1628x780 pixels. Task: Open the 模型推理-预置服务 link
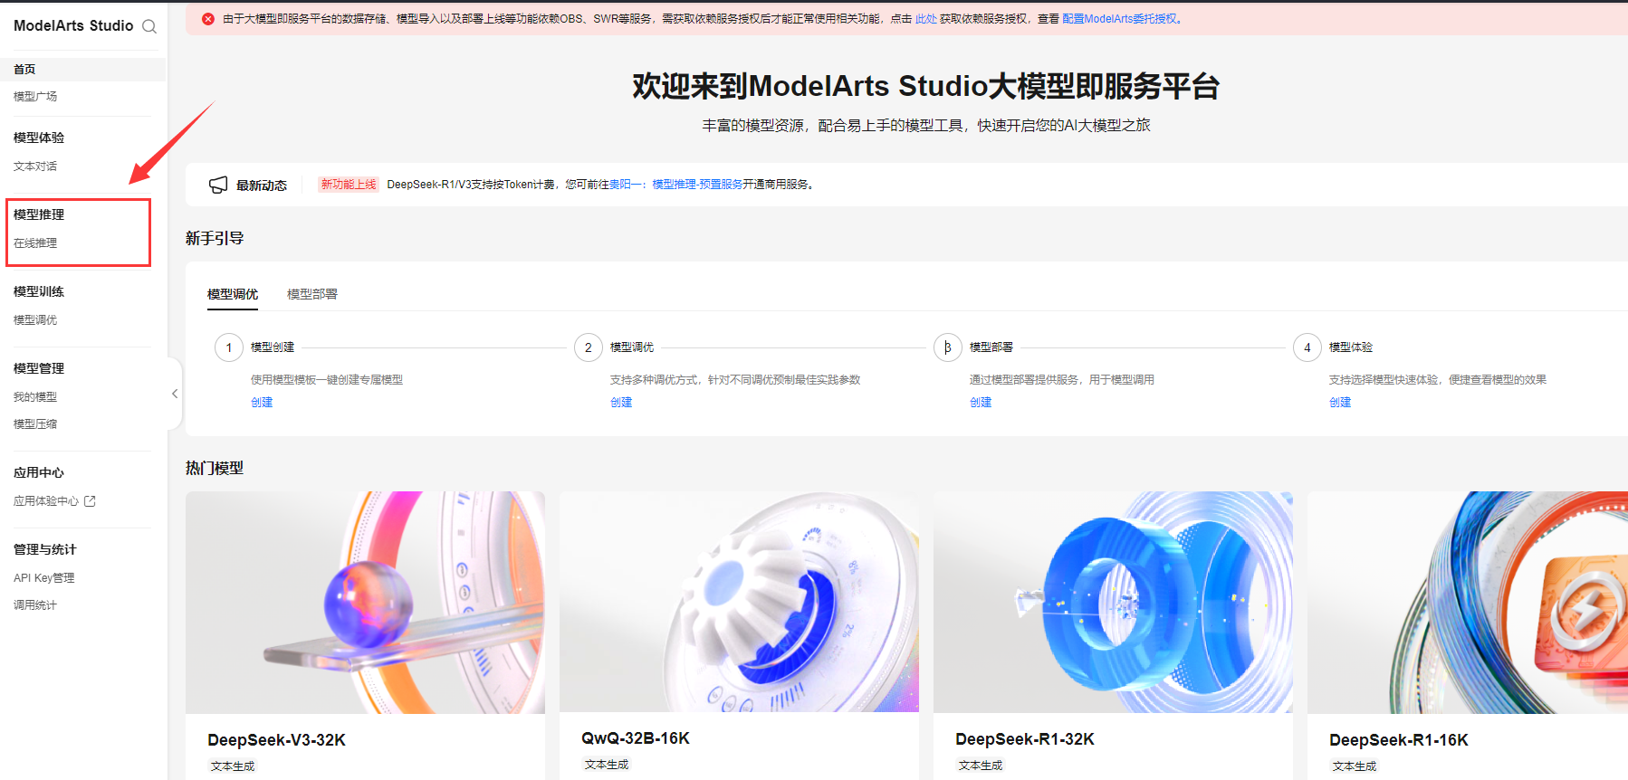697,185
